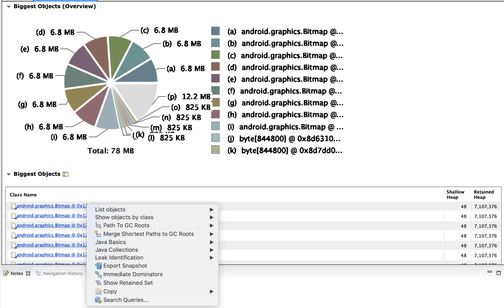
Task: Sort by the Retained Heap column header
Action: (x=484, y=195)
